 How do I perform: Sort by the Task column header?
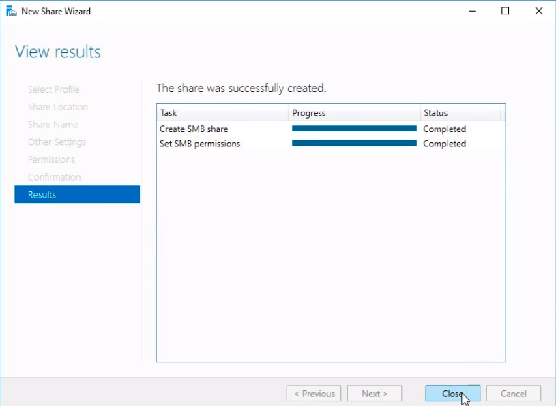[222, 113]
